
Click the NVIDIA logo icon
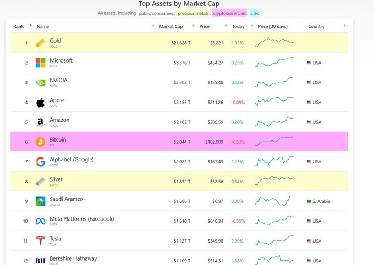[41, 82]
